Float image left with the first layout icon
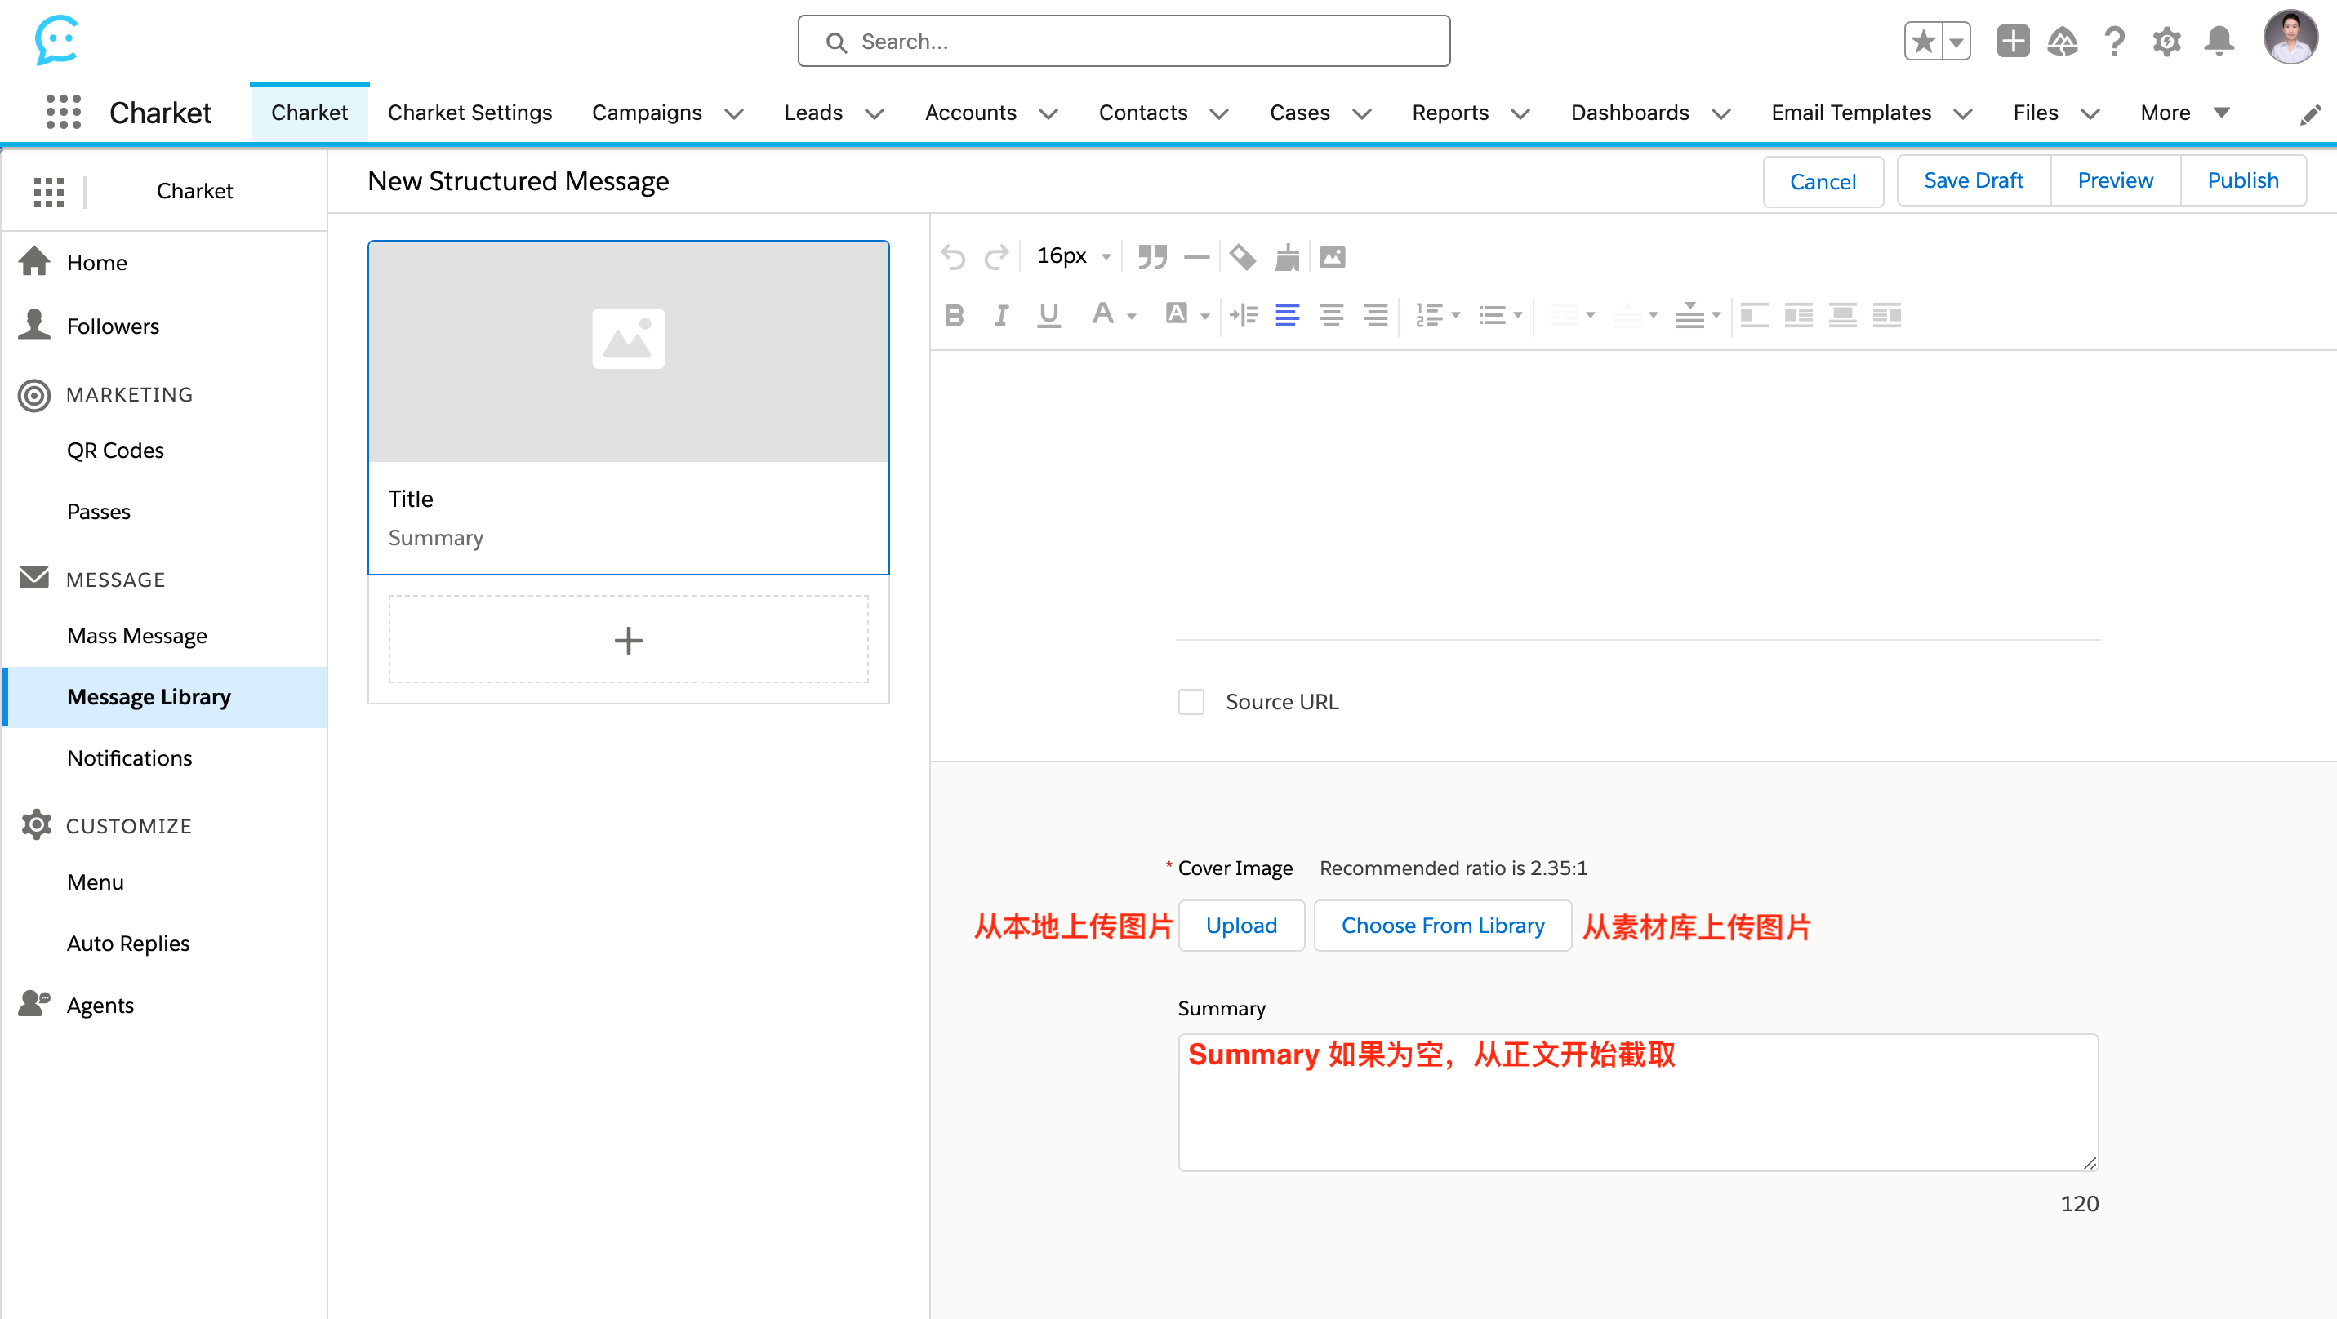 point(1754,314)
